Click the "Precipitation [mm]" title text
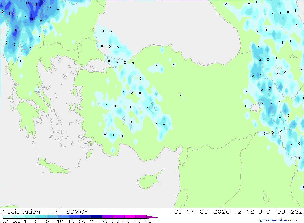The width and height of the screenshot is (304, 223). click(31, 212)
